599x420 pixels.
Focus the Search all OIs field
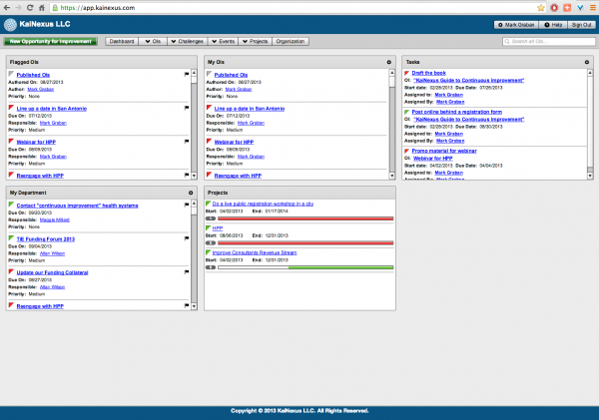pos(549,41)
